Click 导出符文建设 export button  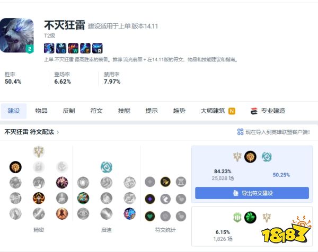click(x=252, y=193)
